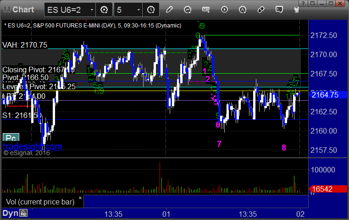Click the 100000 volume axis label
Screen dimensions: 349x220
pos(323,170)
